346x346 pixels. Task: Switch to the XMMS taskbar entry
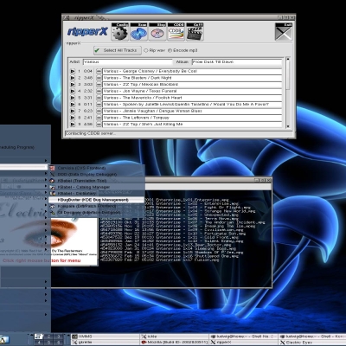click(106, 336)
